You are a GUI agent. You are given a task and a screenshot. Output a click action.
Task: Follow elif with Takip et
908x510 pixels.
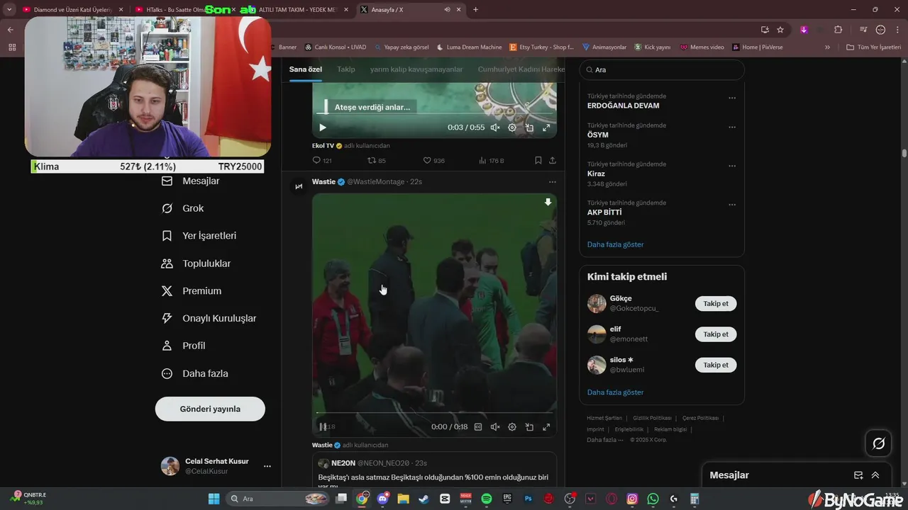(716, 334)
